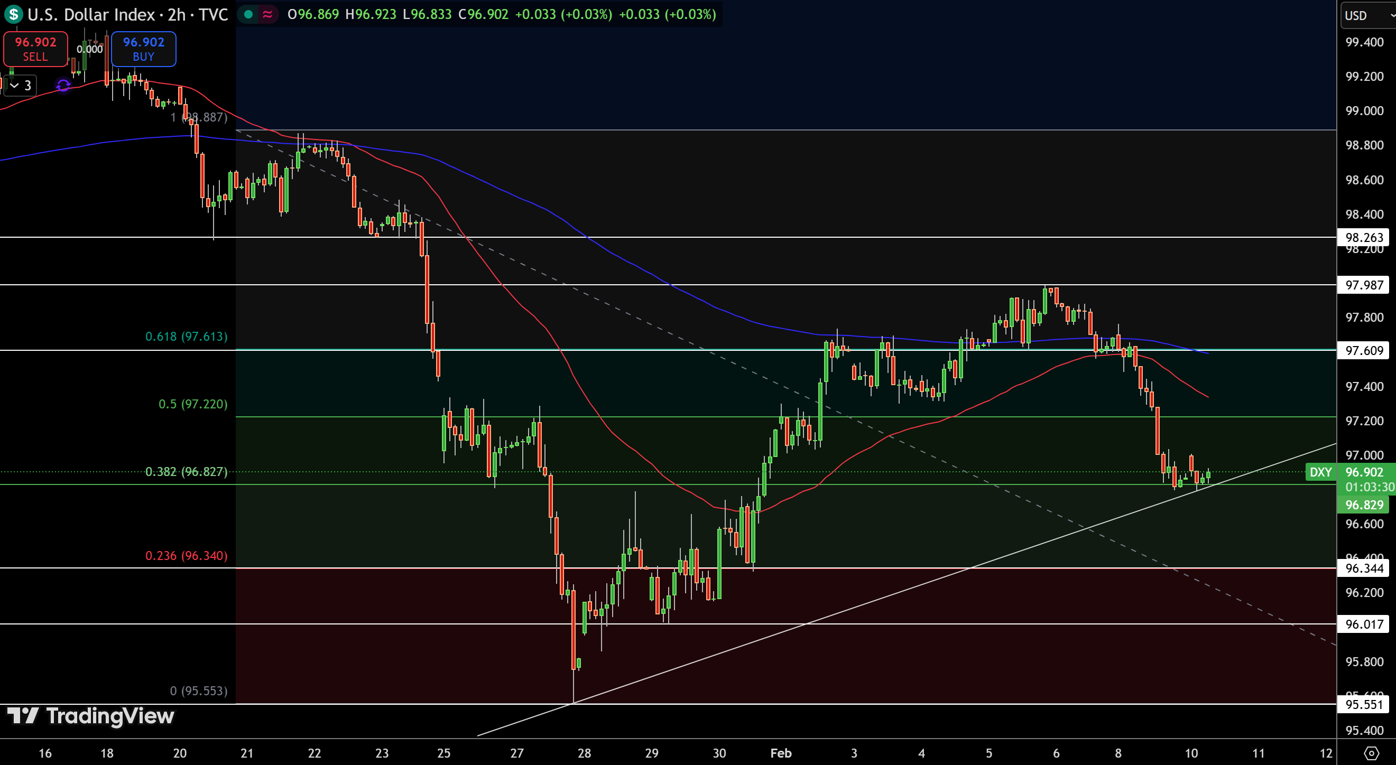
Task: Click the purple circular sync arrows icon
Action: click(x=63, y=85)
